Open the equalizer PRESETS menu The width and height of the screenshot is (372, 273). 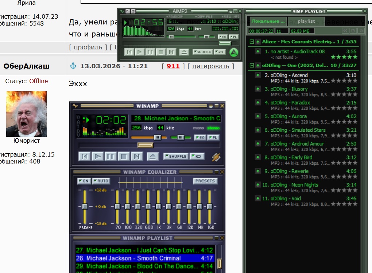[x=205, y=181]
